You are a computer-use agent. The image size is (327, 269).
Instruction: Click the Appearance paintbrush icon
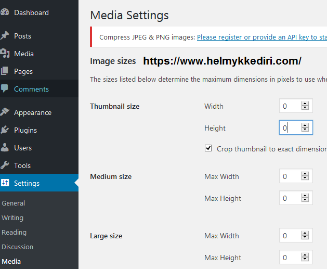click(x=5, y=112)
